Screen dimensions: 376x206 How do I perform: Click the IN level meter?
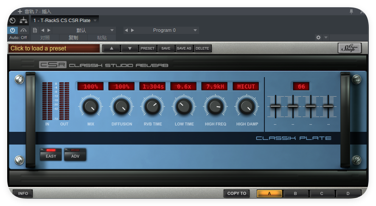(x=47, y=101)
